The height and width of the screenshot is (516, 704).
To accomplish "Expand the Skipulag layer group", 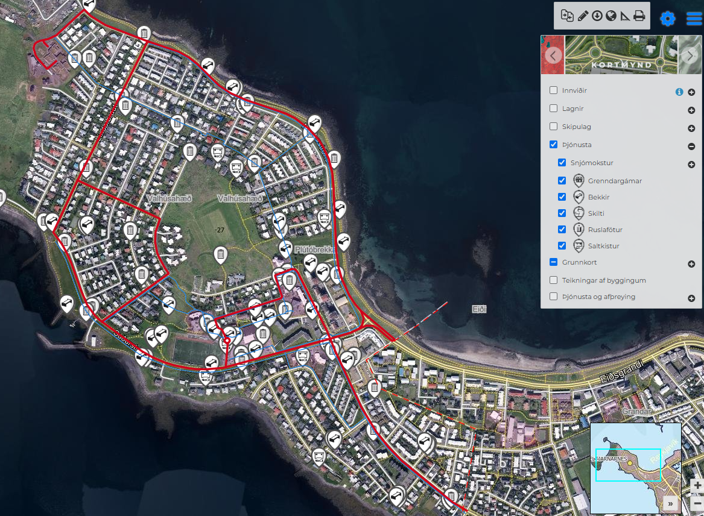I will coord(691,128).
